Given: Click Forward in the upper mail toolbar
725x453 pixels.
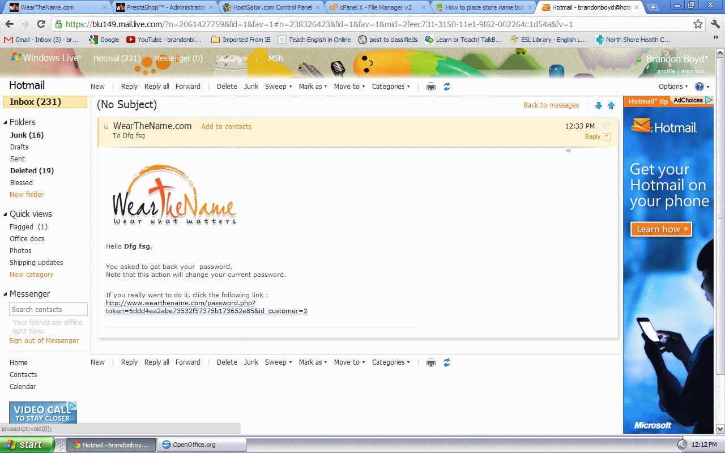Looking at the screenshot, I should (188, 87).
